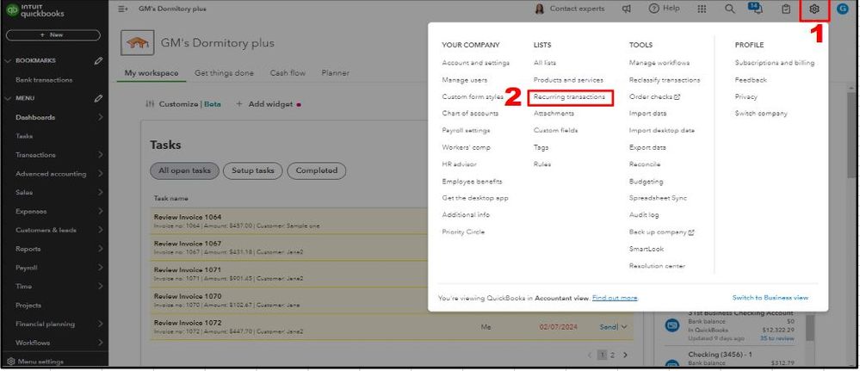860x371 pixels.
Task: Click the Switch to Business view link
Action: coord(770,298)
